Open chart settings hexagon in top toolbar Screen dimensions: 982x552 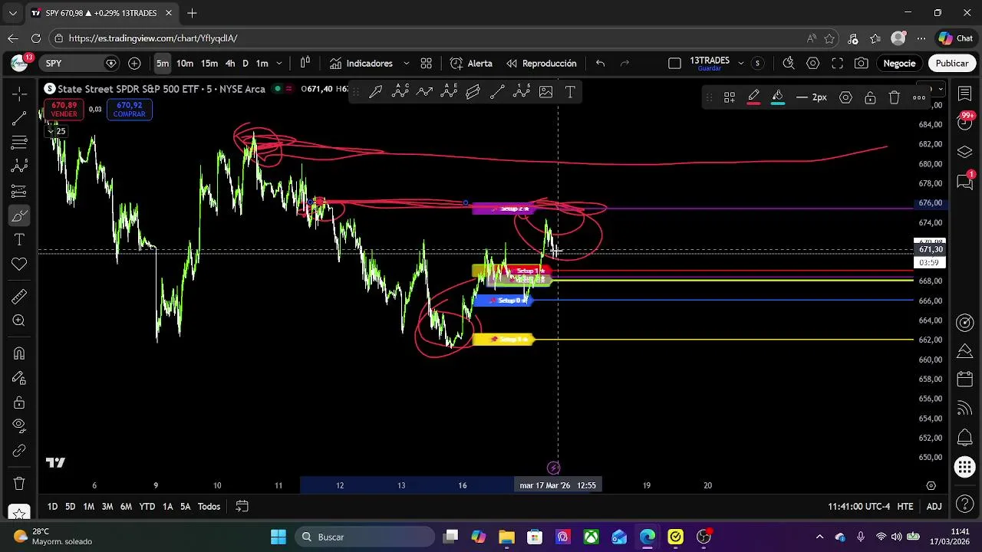pyautogui.click(x=813, y=64)
